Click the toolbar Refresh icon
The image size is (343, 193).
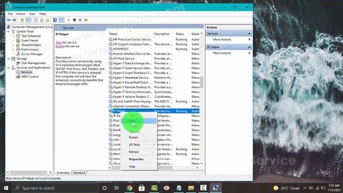point(41,20)
